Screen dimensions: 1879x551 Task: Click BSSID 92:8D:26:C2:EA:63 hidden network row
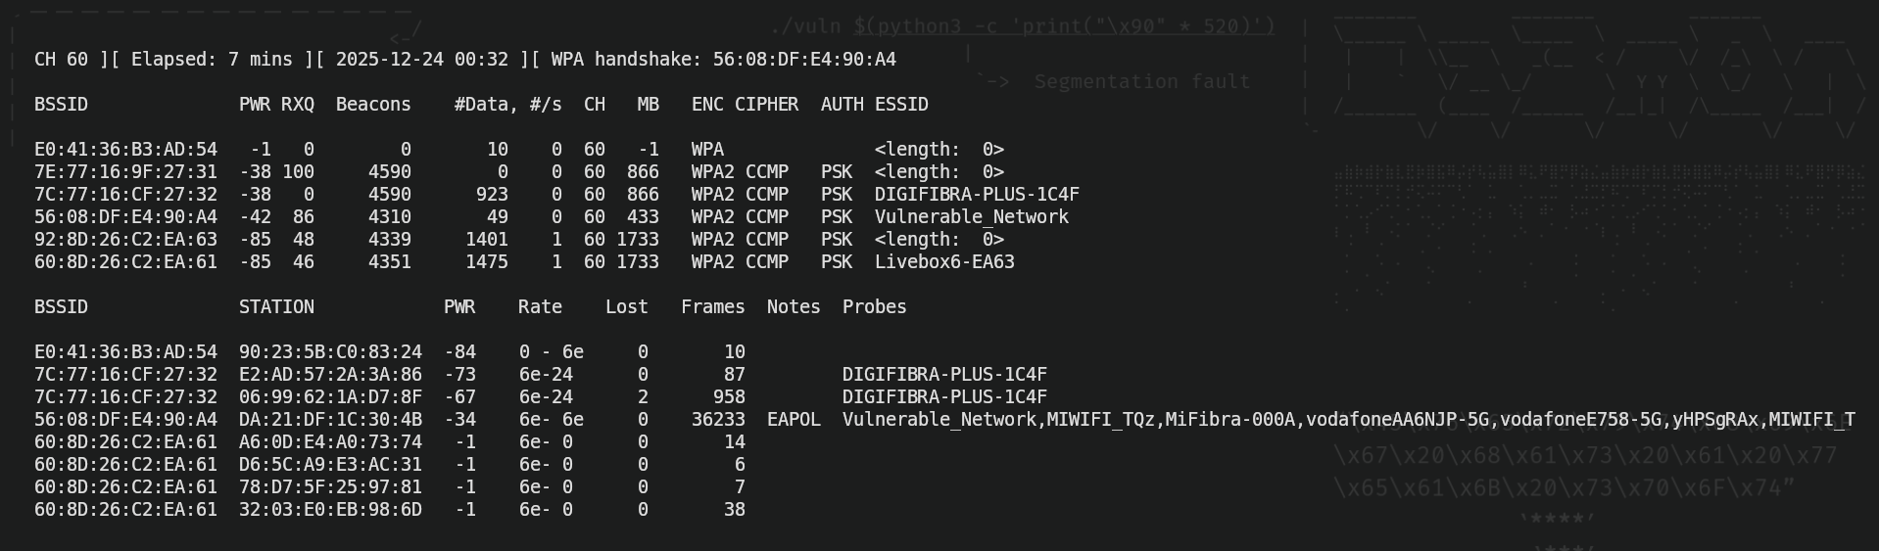pos(125,240)
